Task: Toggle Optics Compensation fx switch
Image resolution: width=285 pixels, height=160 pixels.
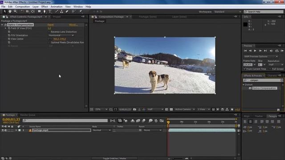Action: point(5,25)
